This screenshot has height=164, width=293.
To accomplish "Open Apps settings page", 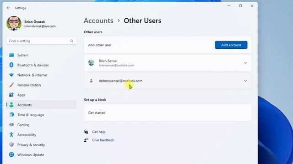I will [41, 95].
